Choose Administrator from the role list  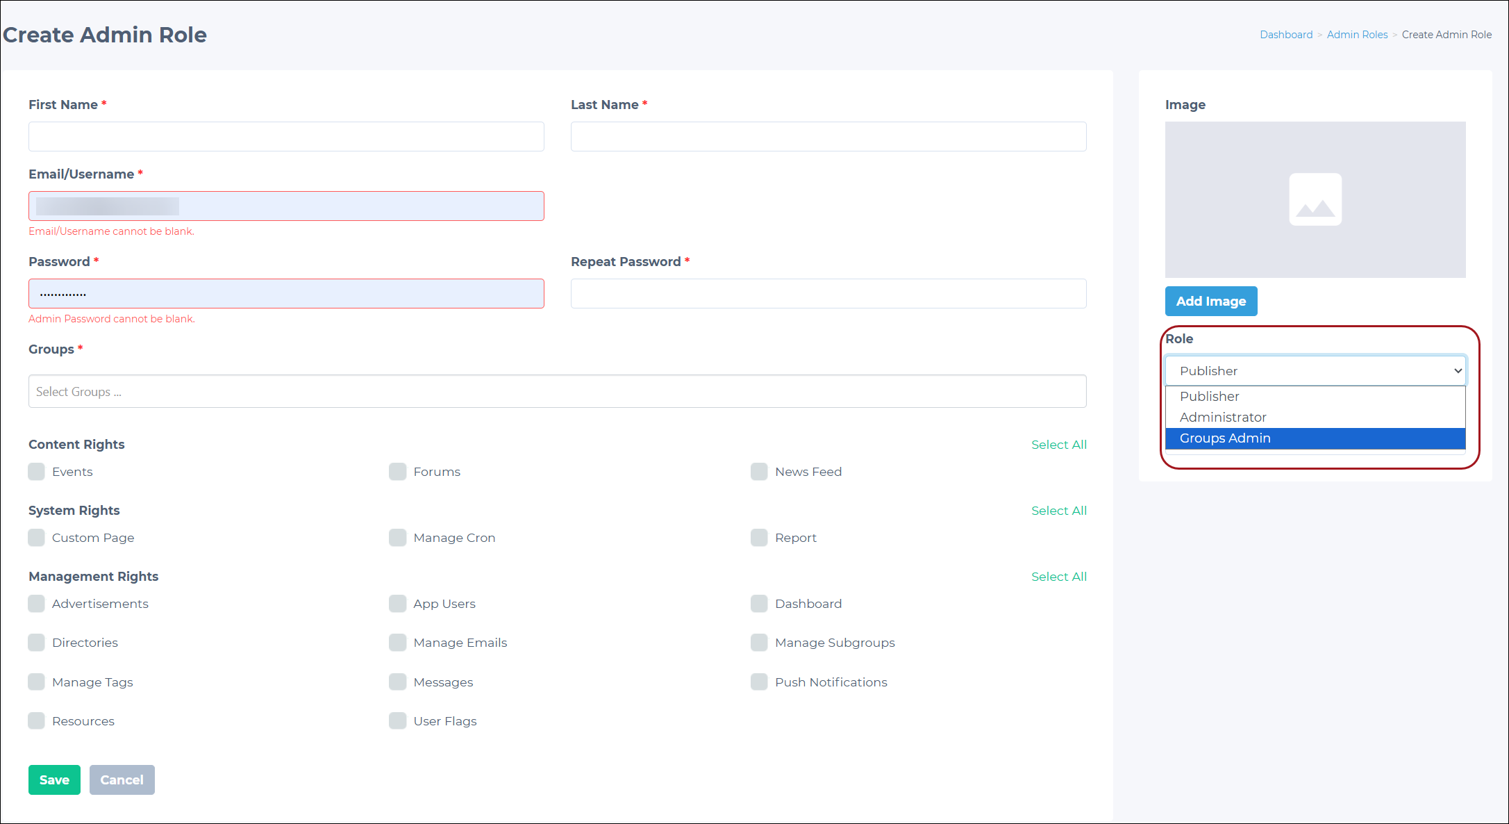[1315, 418]
